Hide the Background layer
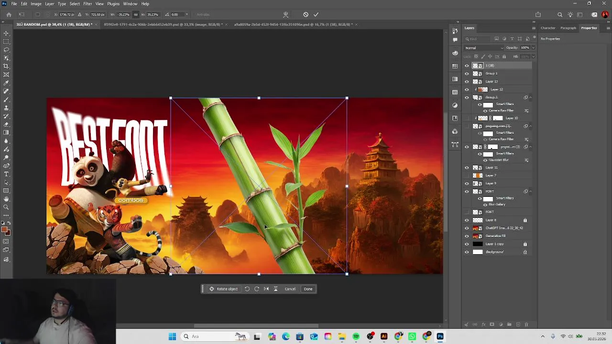The height and width of the screenshot is (344, 612). (x=467, y=252)
